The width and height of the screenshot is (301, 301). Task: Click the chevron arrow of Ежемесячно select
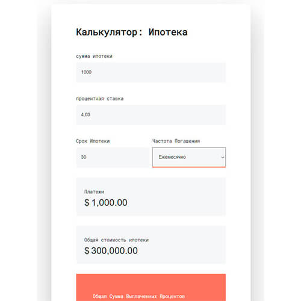223,157
